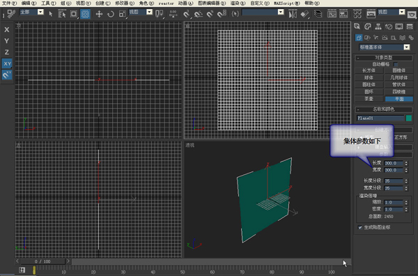Click the named selection sets icon
Viewport: 418px width, 276px height.
click(235, 14)
